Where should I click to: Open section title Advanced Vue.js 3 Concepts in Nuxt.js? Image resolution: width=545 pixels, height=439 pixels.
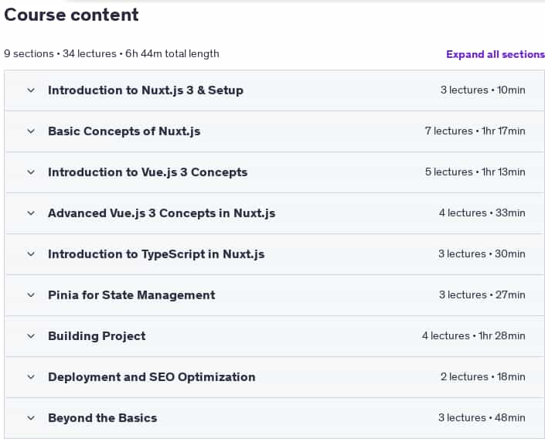click(x=162, y=213)
